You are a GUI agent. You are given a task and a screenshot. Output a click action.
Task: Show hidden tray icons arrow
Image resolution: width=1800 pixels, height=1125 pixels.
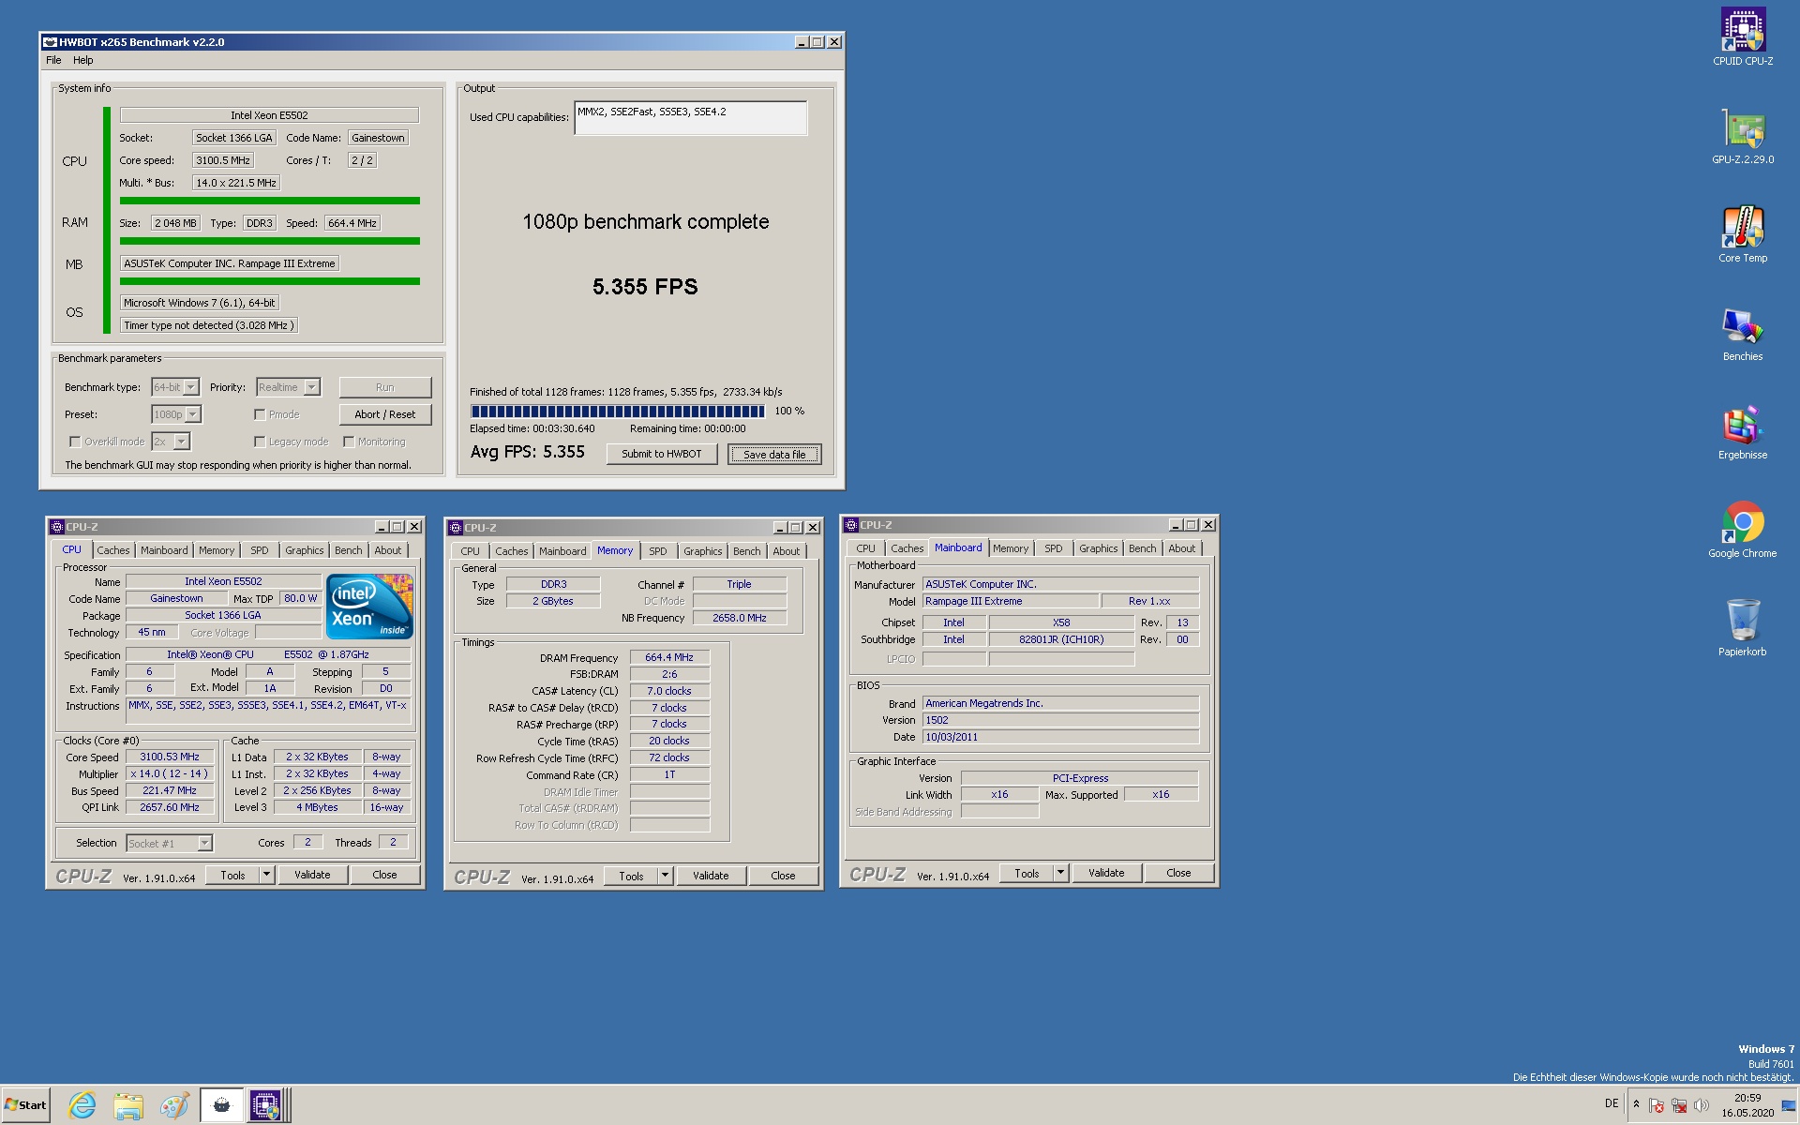1636,1104
